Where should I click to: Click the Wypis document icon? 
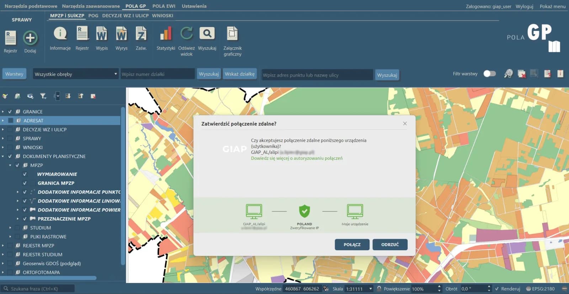(x=101, y=33)
